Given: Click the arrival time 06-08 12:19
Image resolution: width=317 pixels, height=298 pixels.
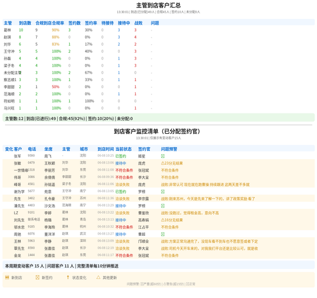Looking at the screenshot, I should pos(106,248).
